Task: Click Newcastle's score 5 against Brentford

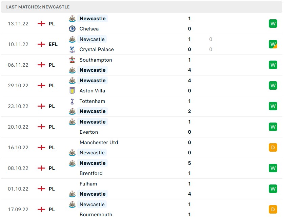Action: tap(189, 163)
